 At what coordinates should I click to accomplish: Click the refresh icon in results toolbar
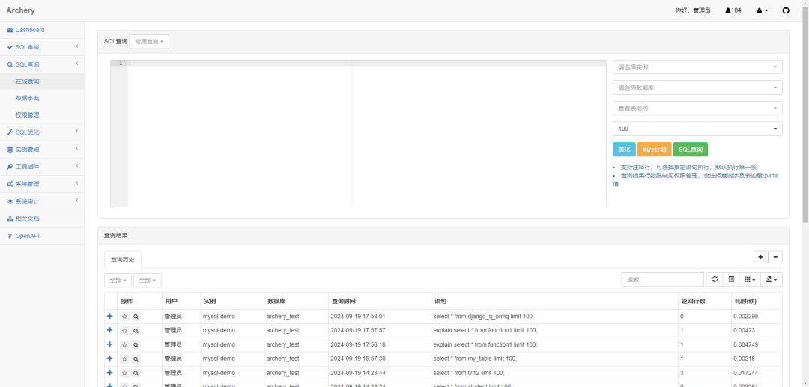pyautogui.click(x=715, y=279)
